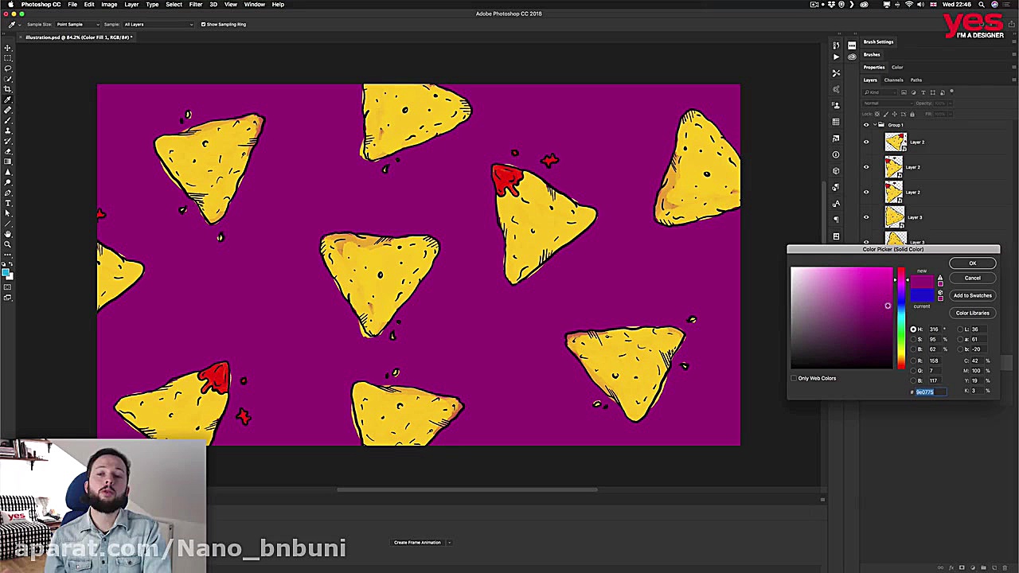Open the Info panel icon
Screen dimensions: 1019x573
[836, 154]
